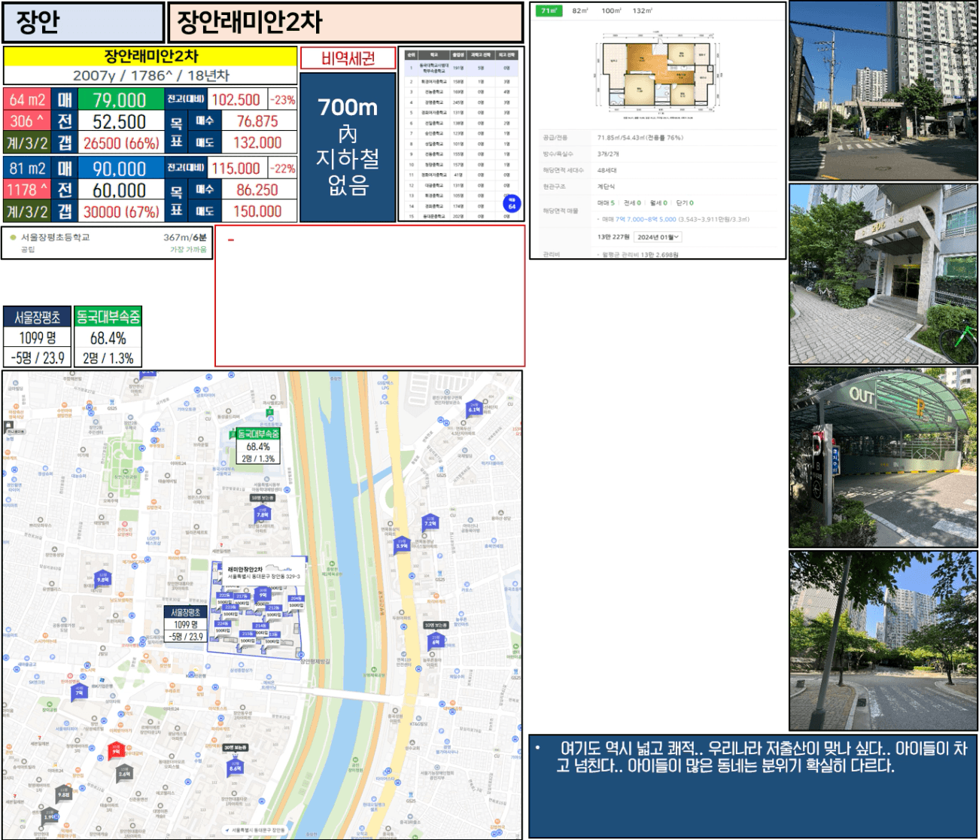Select the 204동 building label
The width and height of the screenshot is (979, 840).
point(296,598)
